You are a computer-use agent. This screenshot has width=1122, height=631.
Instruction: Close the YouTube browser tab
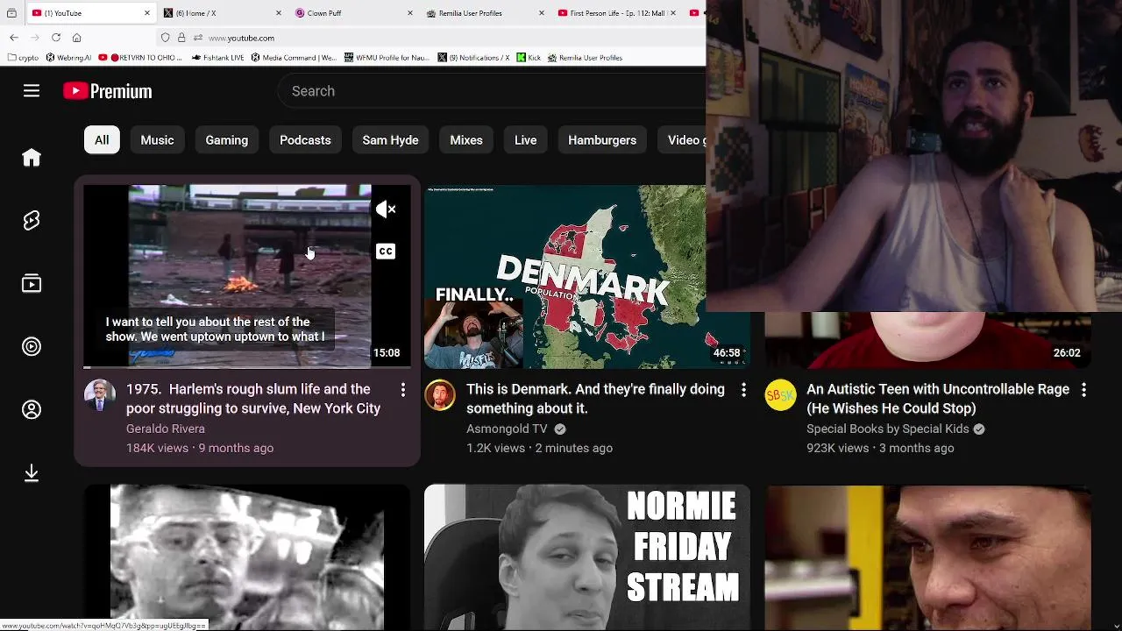point(146,13)
